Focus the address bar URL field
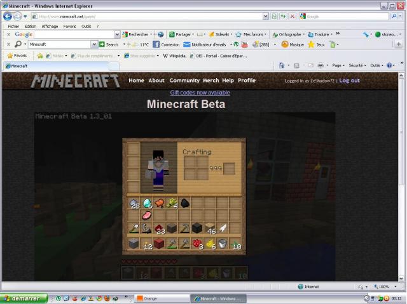The width and height of the screenshot is (407, 304). pyautogui.click(x=147, y=17)
